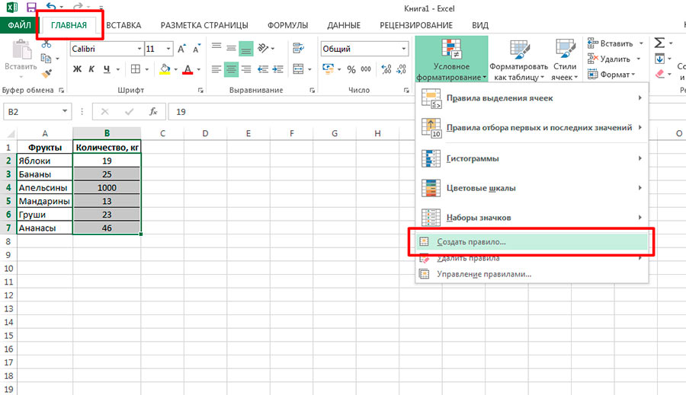The image size is (686, 395).
Task: Open Правила отбора первых и последних значений
Action: (531, 128)
